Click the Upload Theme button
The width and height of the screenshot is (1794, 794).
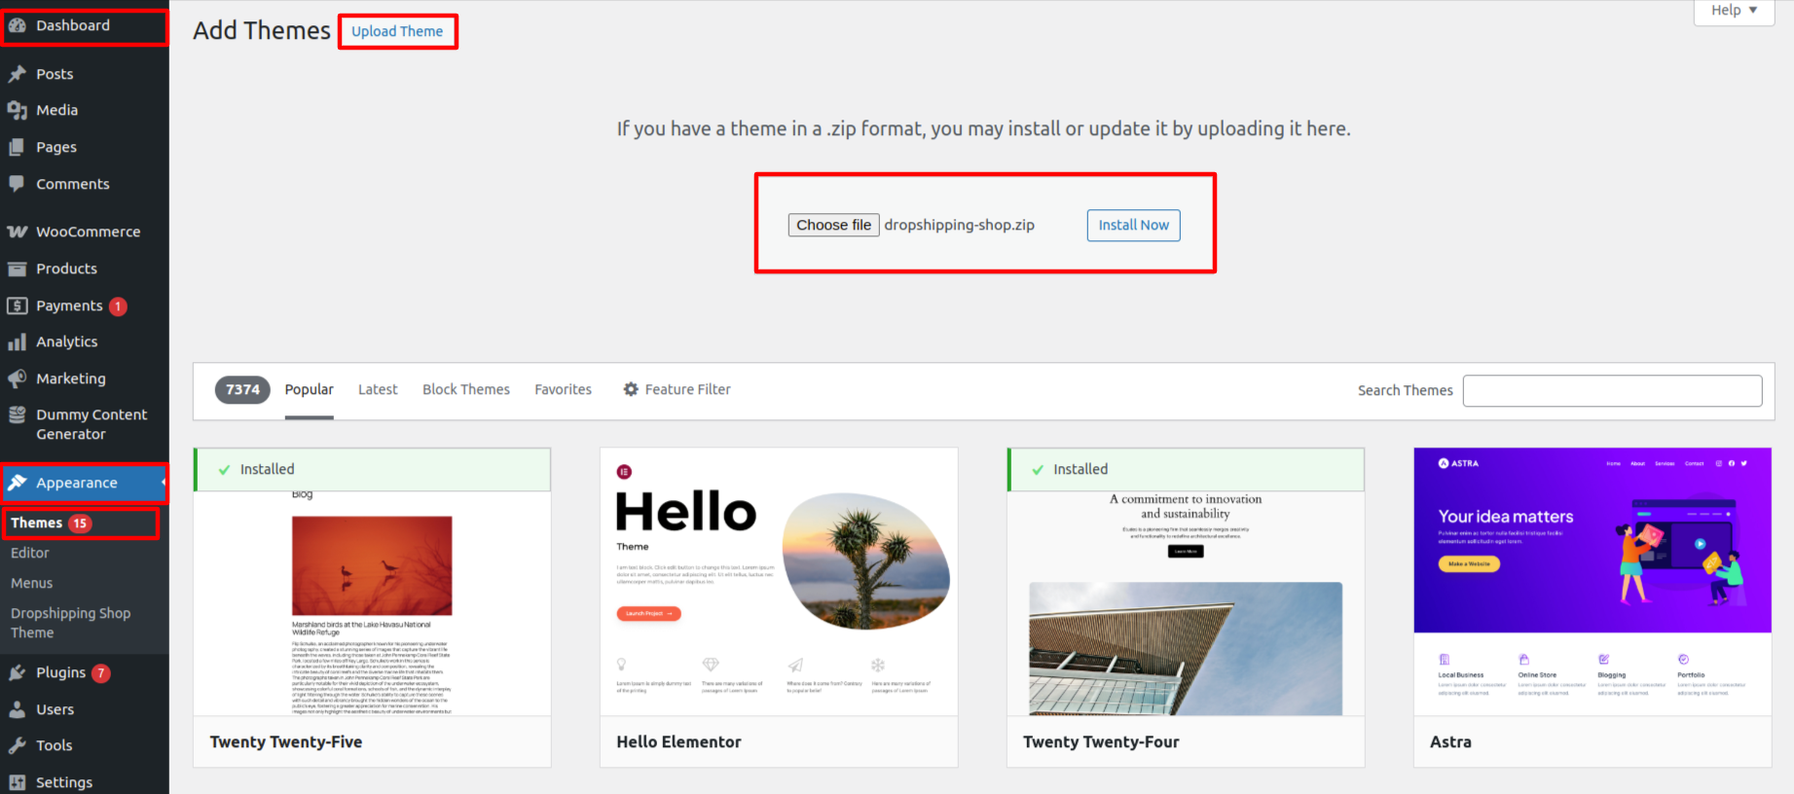(x=397, y=31)
